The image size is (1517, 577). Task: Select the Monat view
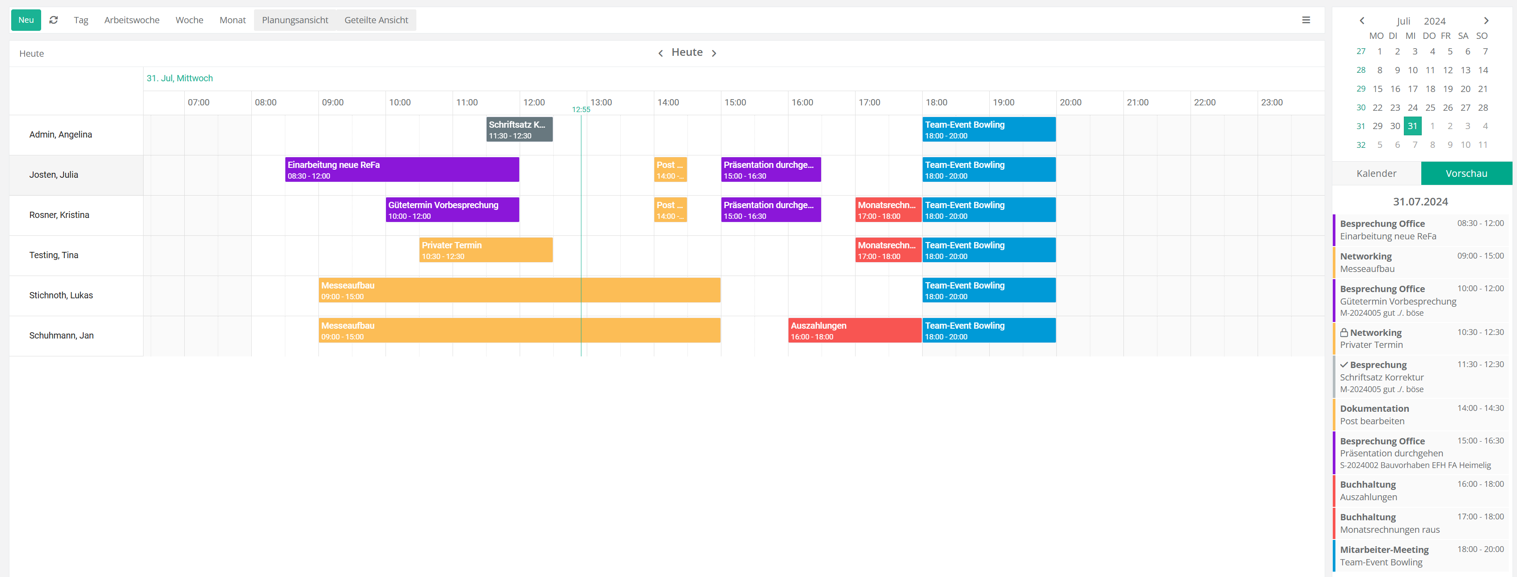pos(232,20)
